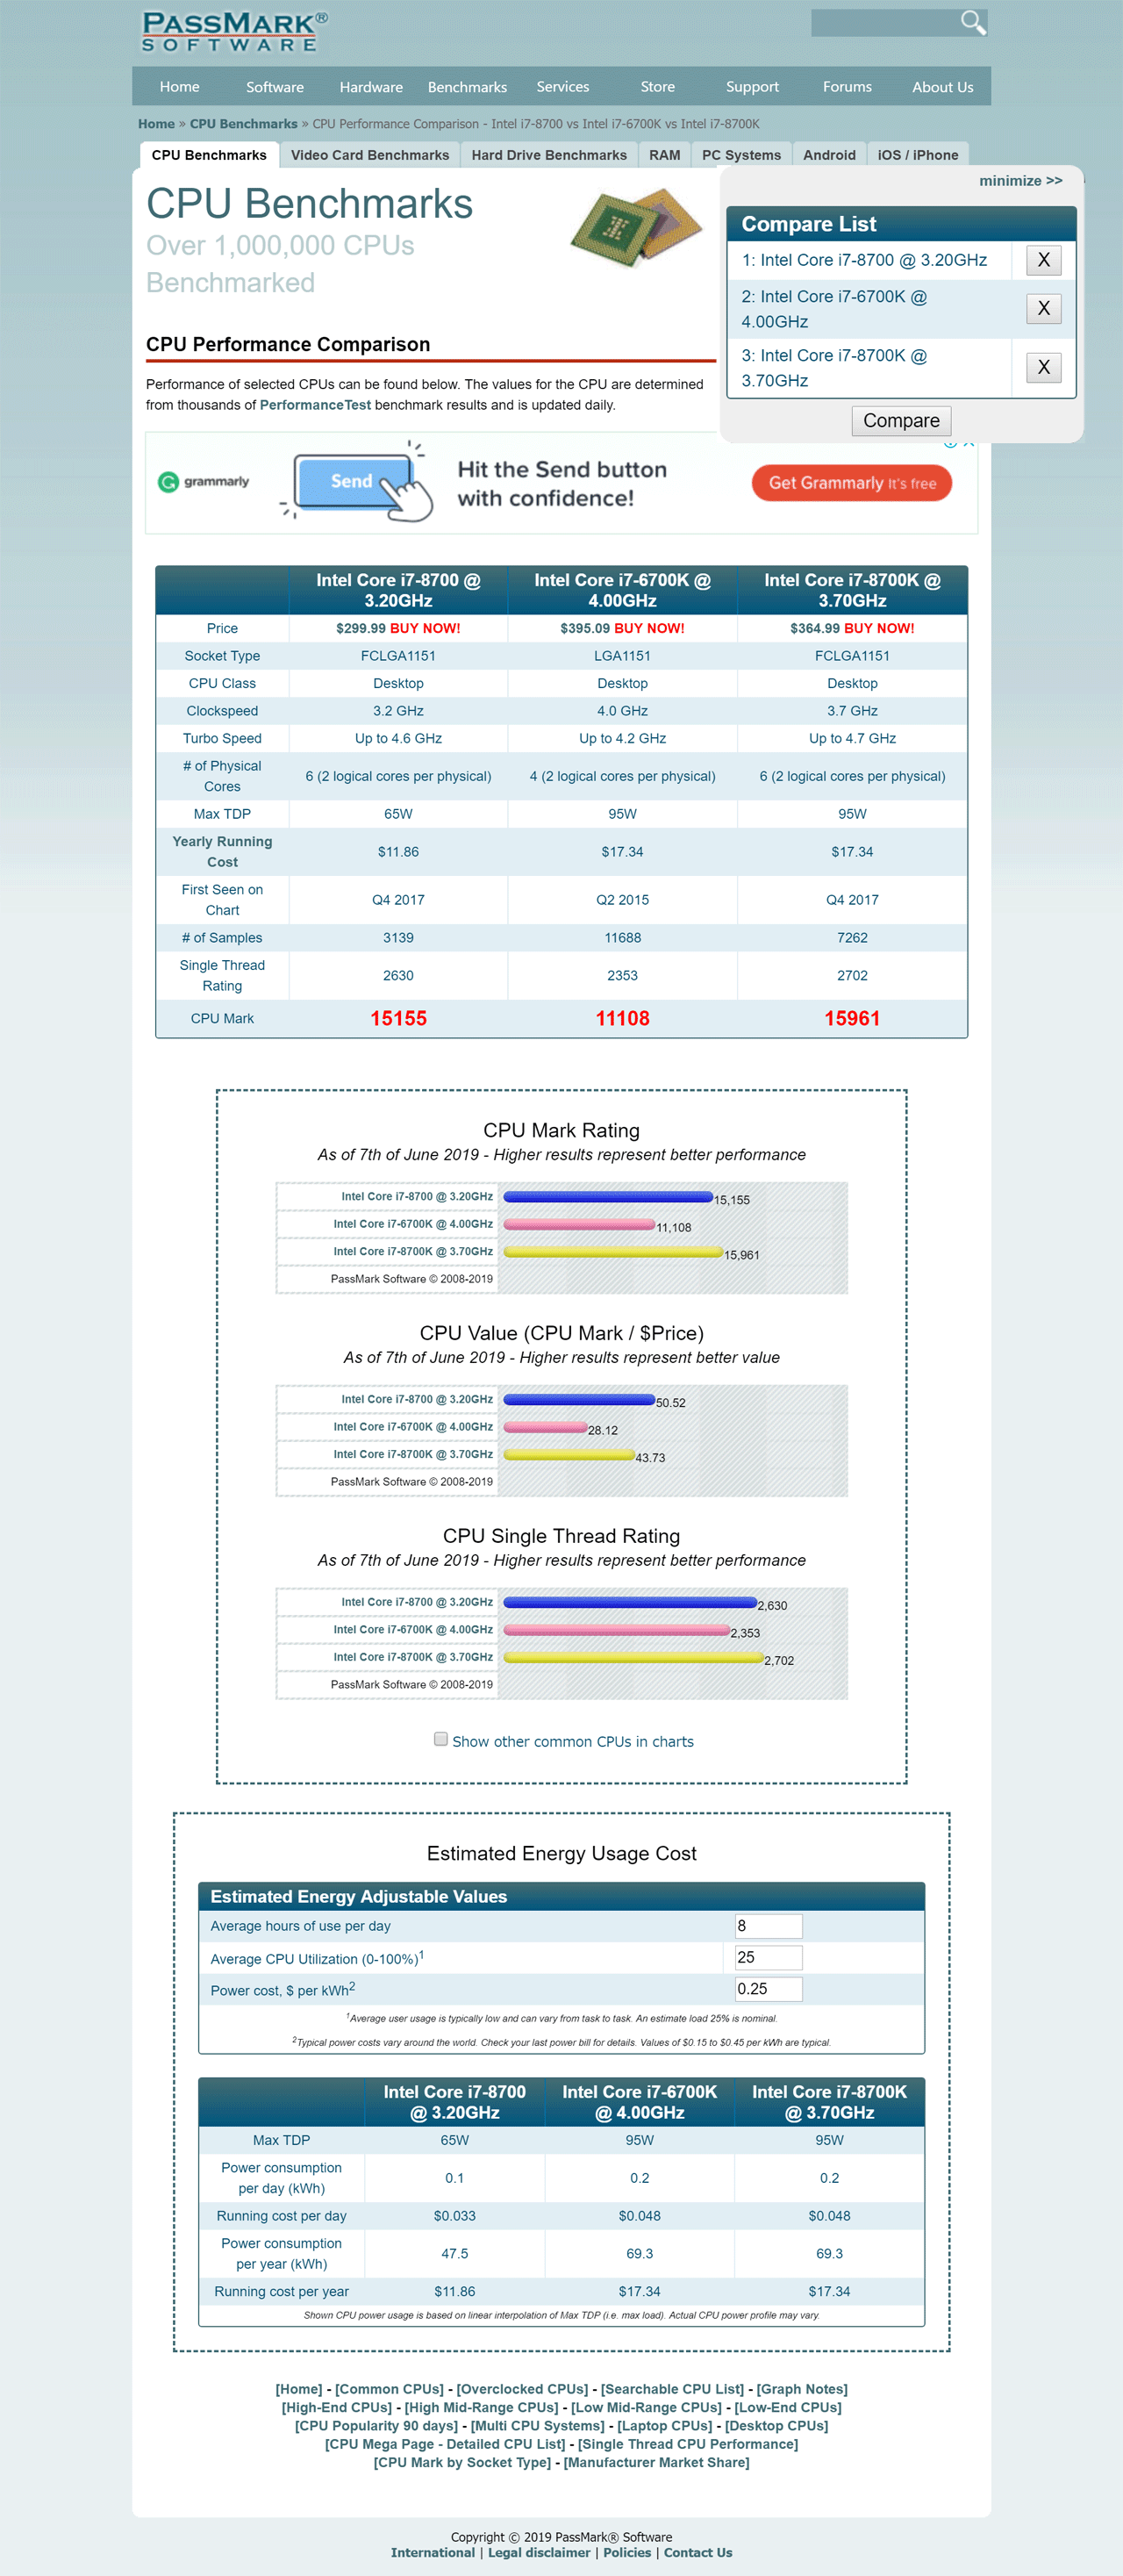Open PerformanceTest link in description
The image size is (1123, 2576).
pyautogui.click(x=315, y=405)
